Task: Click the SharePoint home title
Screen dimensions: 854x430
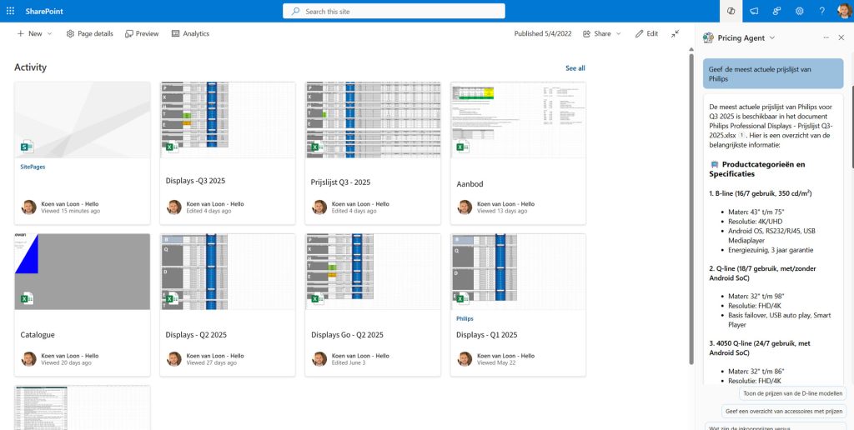Action: (44, 11)
